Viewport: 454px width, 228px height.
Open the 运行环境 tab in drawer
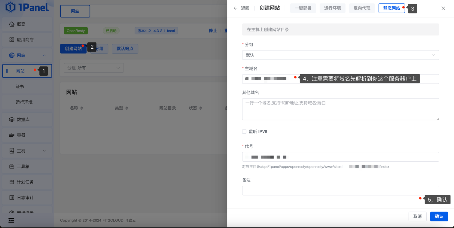tap(332, 8)
